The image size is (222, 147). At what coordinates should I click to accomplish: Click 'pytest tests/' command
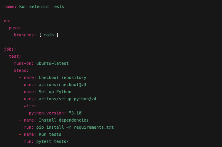tap(52, 141)
